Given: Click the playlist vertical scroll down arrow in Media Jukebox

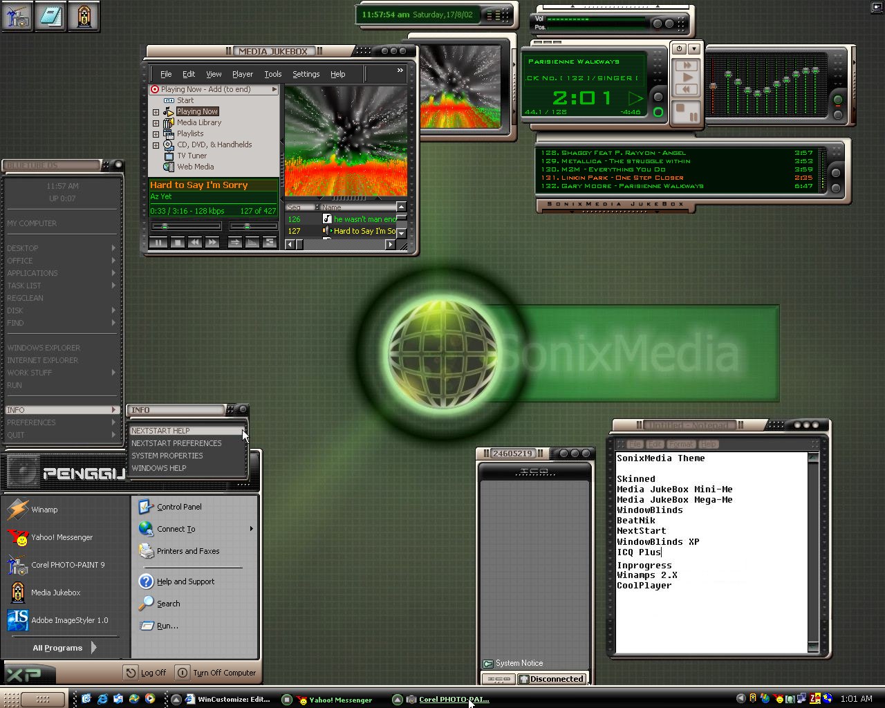Looking at the screenshot, I should tap(401, 233).
